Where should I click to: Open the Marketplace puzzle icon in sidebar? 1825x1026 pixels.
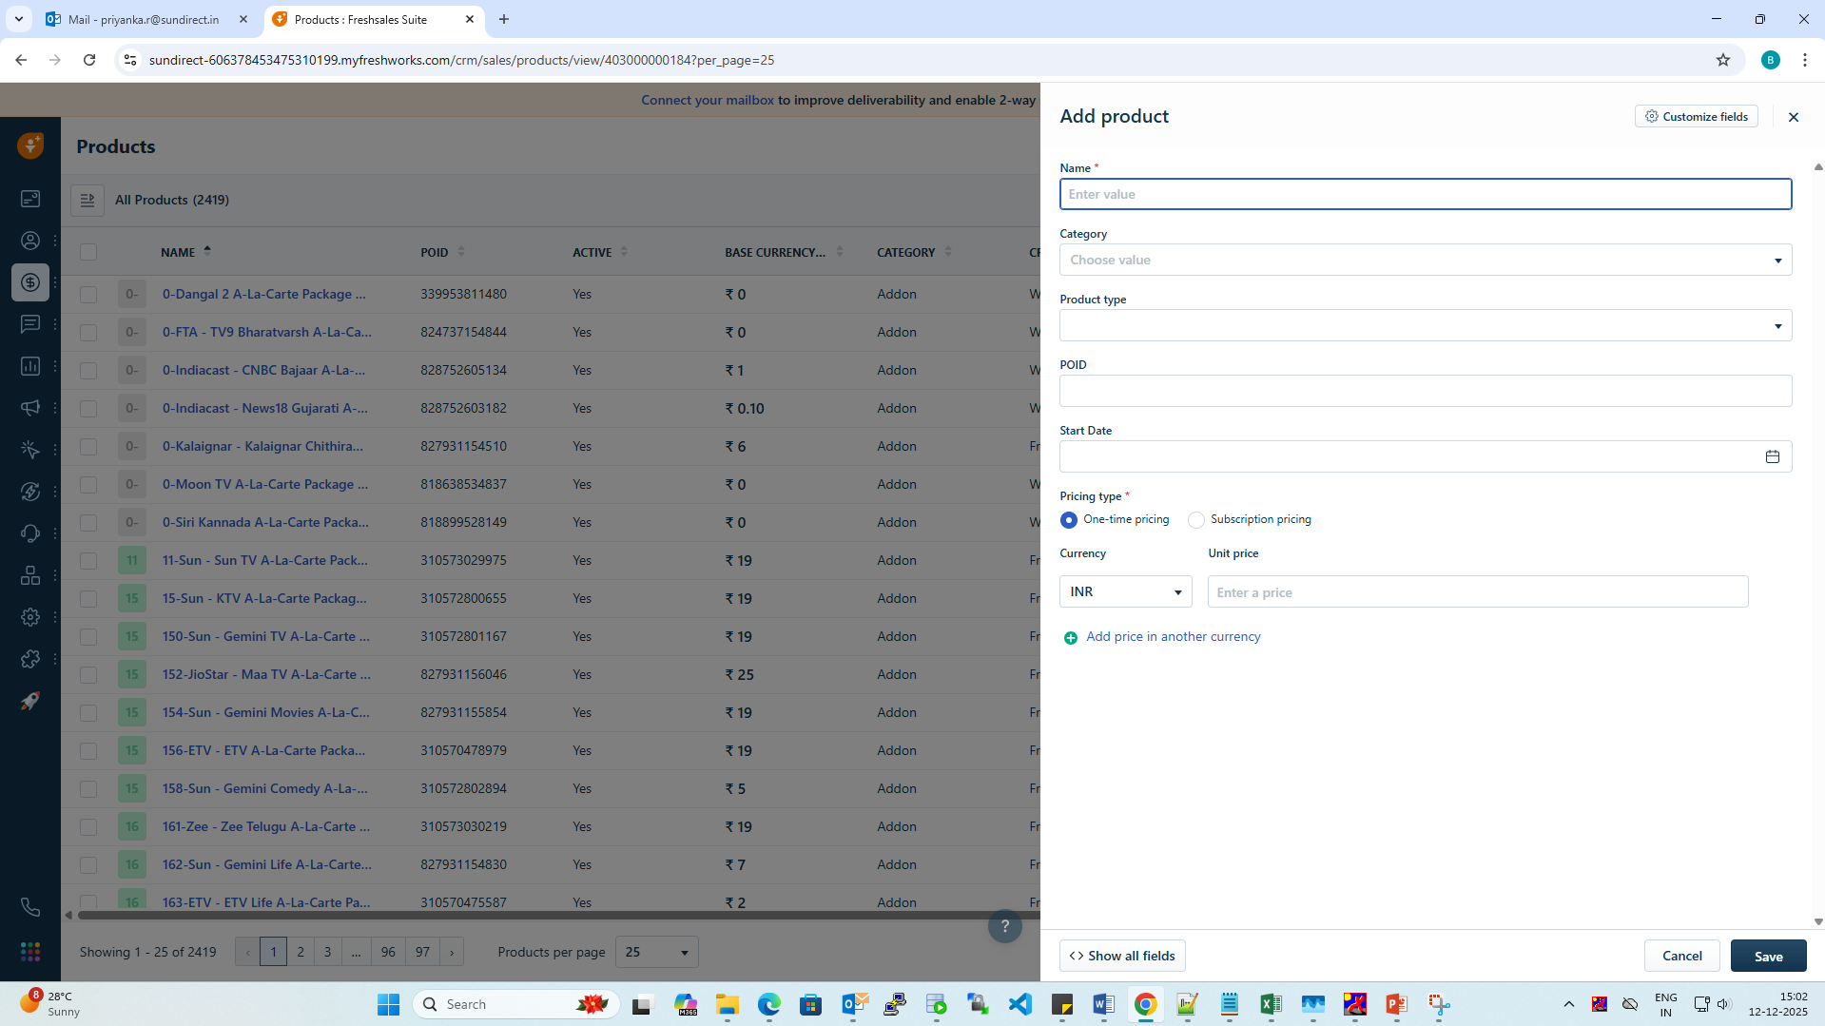[30, 659]
